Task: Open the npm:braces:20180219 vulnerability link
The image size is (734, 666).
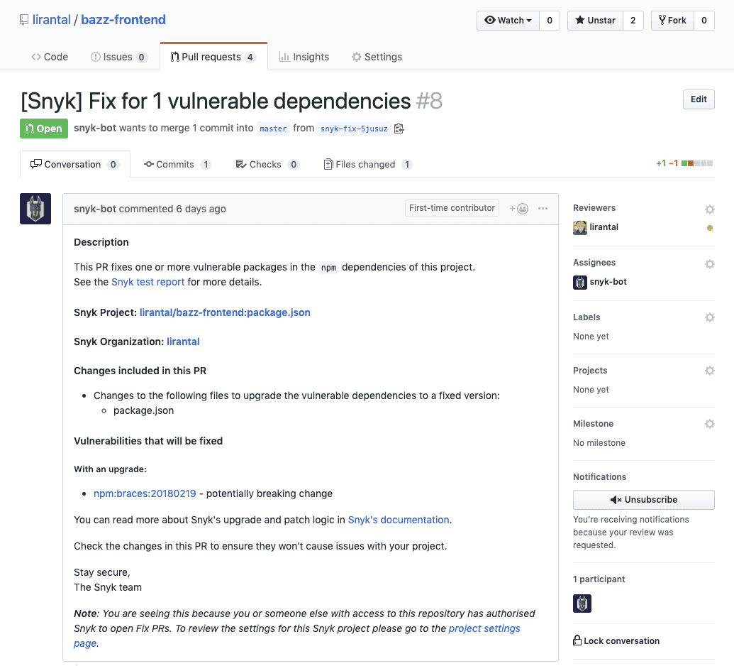Action: [x=145, y=493]
